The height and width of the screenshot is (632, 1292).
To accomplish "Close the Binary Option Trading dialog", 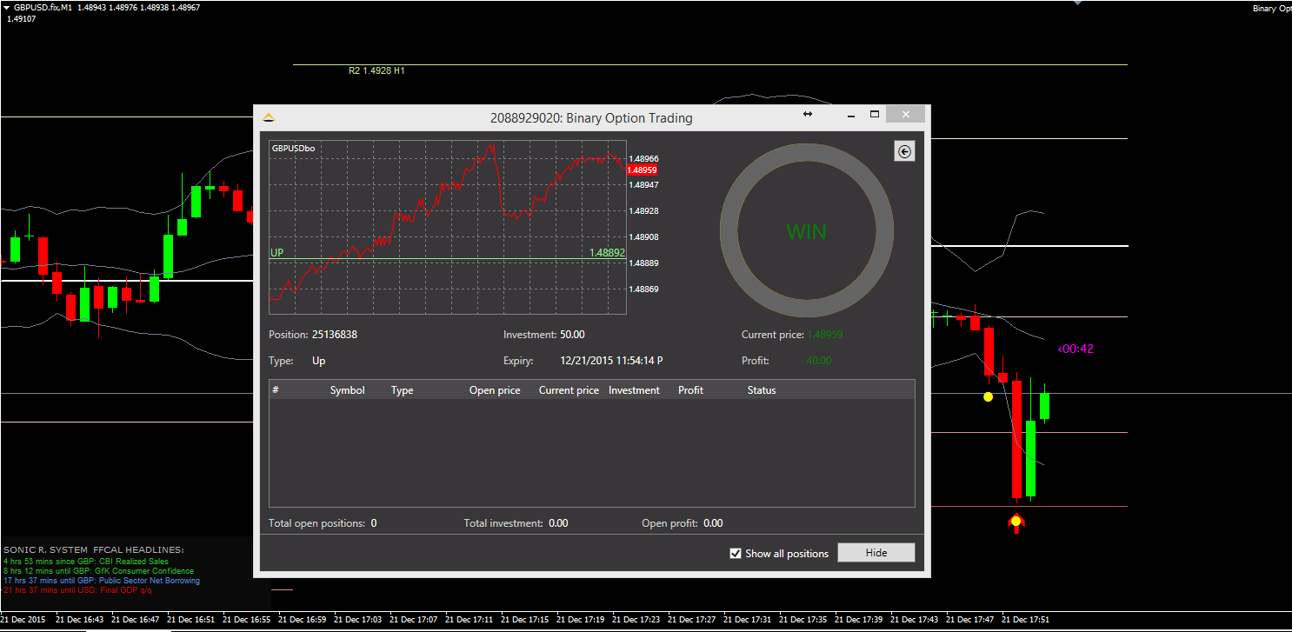I will click(906, 114).
